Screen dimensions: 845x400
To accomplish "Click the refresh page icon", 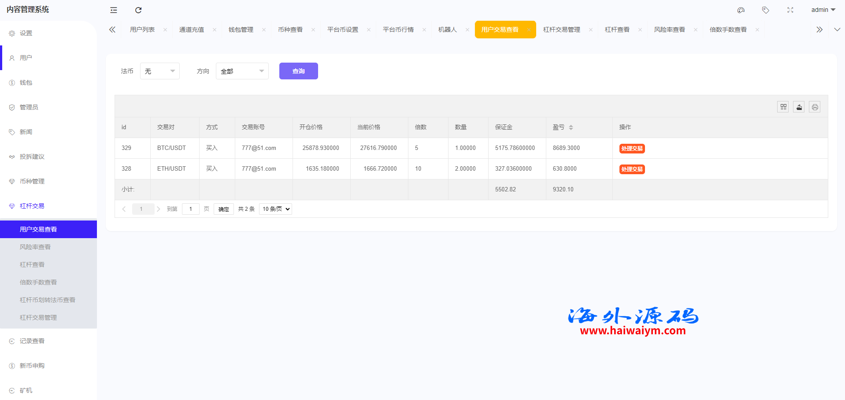I will (x=138, y=10).
